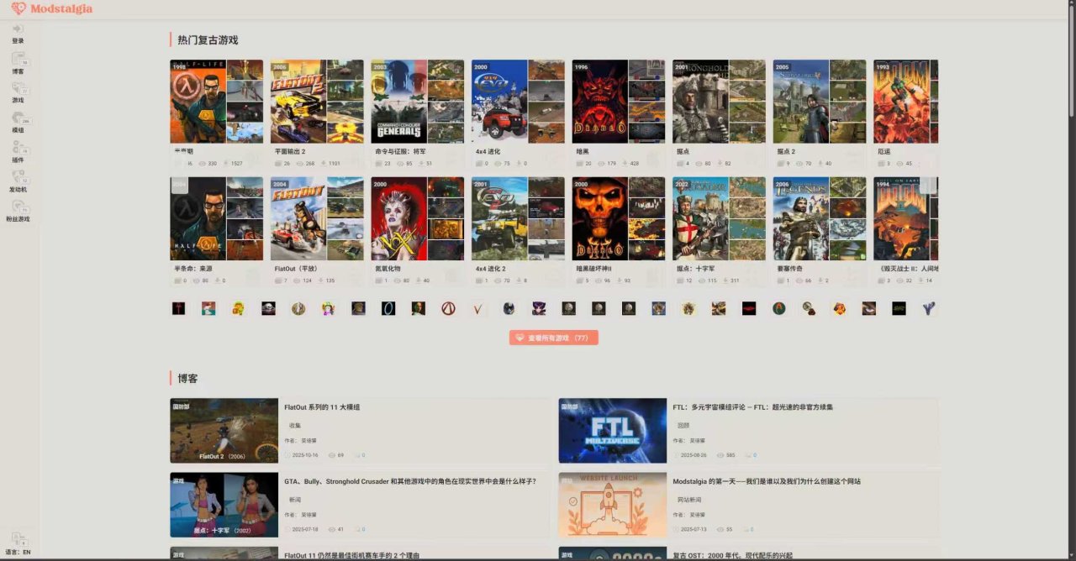
Task: Open the 4x4 Evo 2000 cover image
Action: point(499,102)
